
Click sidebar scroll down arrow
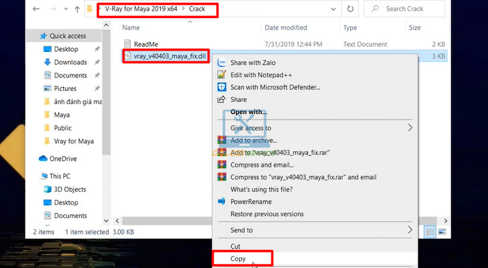pos(106,220)
